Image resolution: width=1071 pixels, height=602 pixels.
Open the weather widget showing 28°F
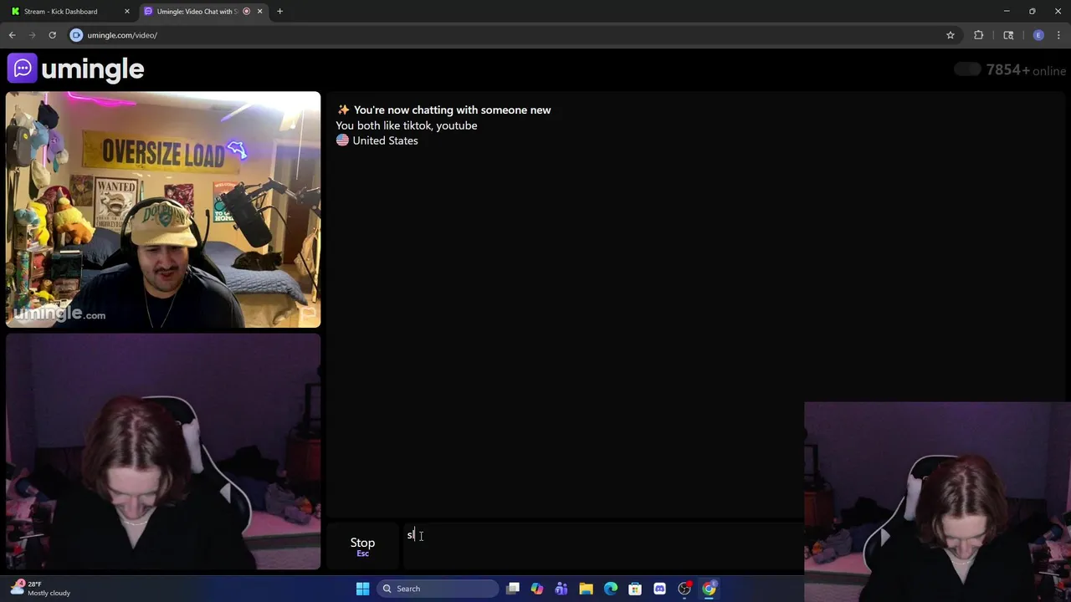tap(40, 589)
